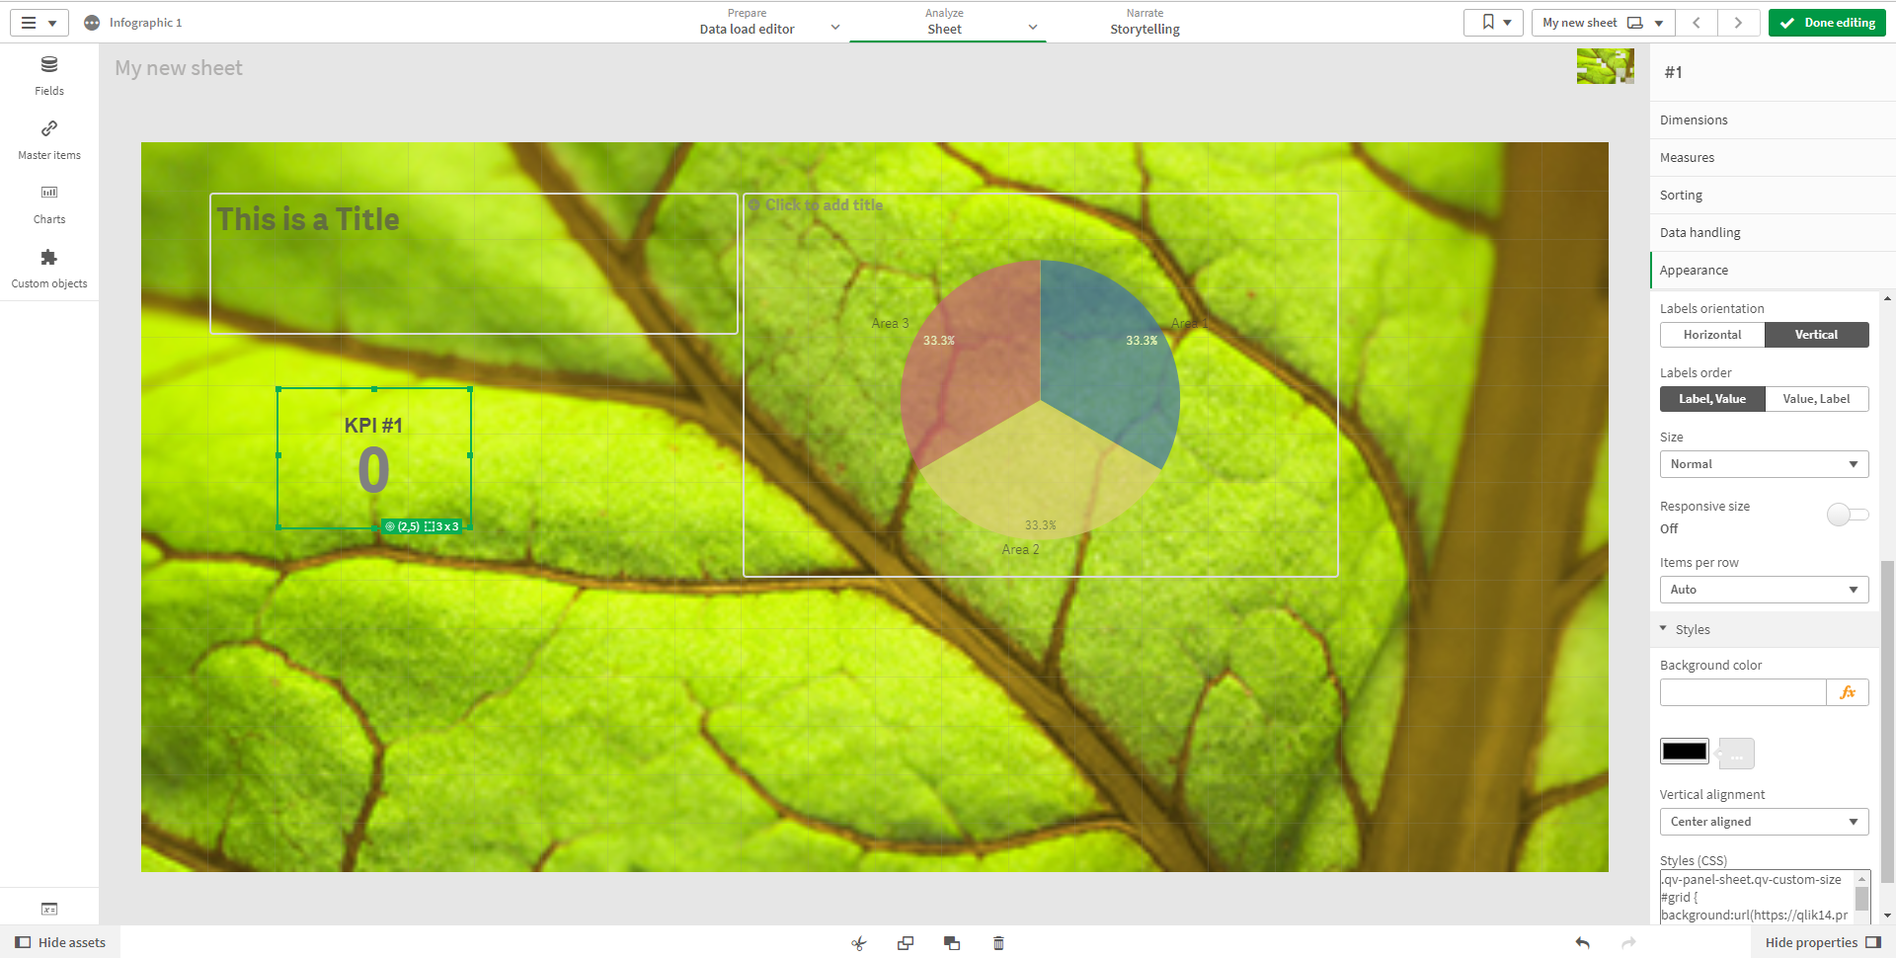
Task: Delete the selected object via trash icon
Action: coord(997,942)
